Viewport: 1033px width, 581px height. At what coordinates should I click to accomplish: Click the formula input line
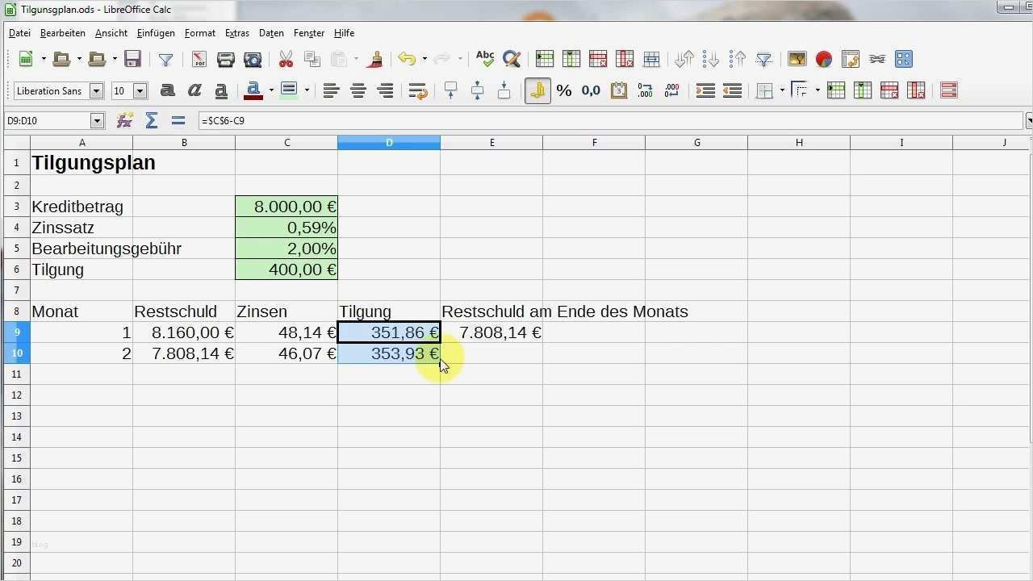tap(610, 121)
